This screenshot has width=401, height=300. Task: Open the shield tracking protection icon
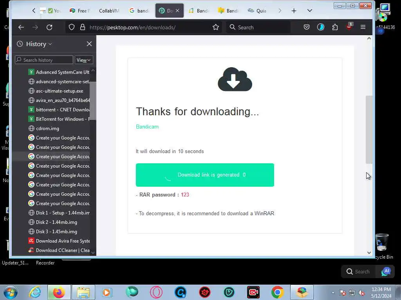[x=72, y=27]
